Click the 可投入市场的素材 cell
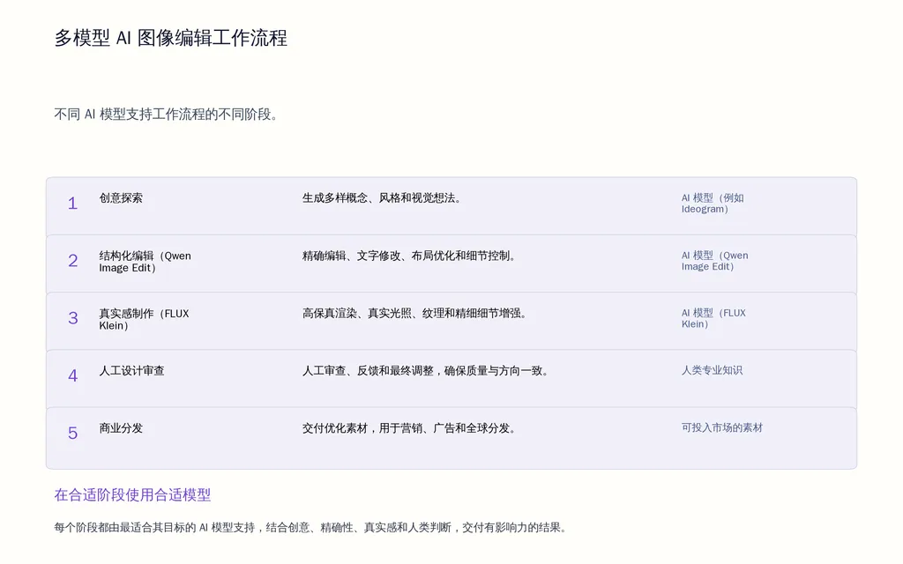The image size is (903, 564). [x=721, y=427]
